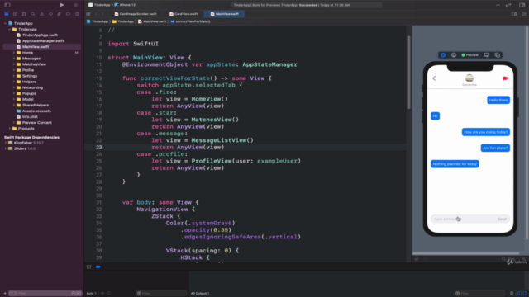Viewport: 529px width, 297px height.
Task: Open the TinderApp scheme selector
Action: [99, 5]
